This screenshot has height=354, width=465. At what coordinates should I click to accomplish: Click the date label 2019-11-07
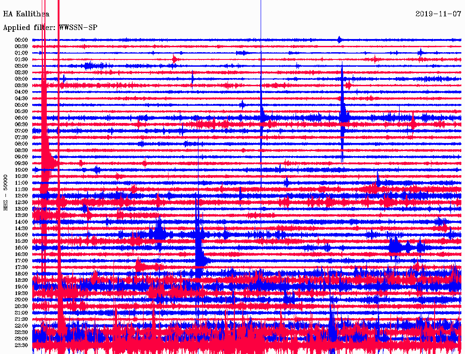coord(438,14)
